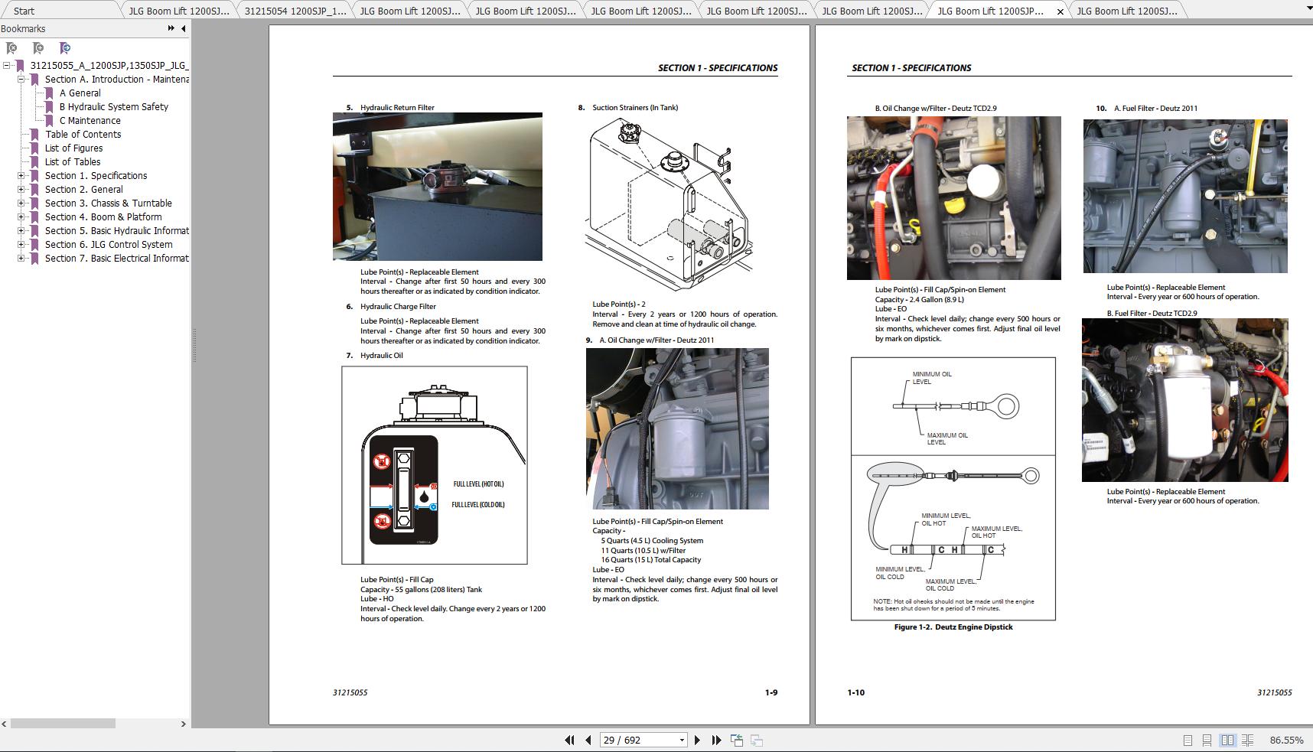This screenshot has height=752, width=1313.
Task: Collapse the Bookmarks side panel
Action: pyautogui.click(x=183, y=28)
